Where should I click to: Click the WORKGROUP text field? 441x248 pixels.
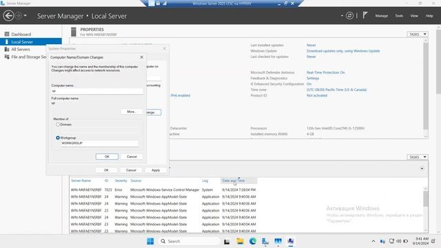click(100, 143)
